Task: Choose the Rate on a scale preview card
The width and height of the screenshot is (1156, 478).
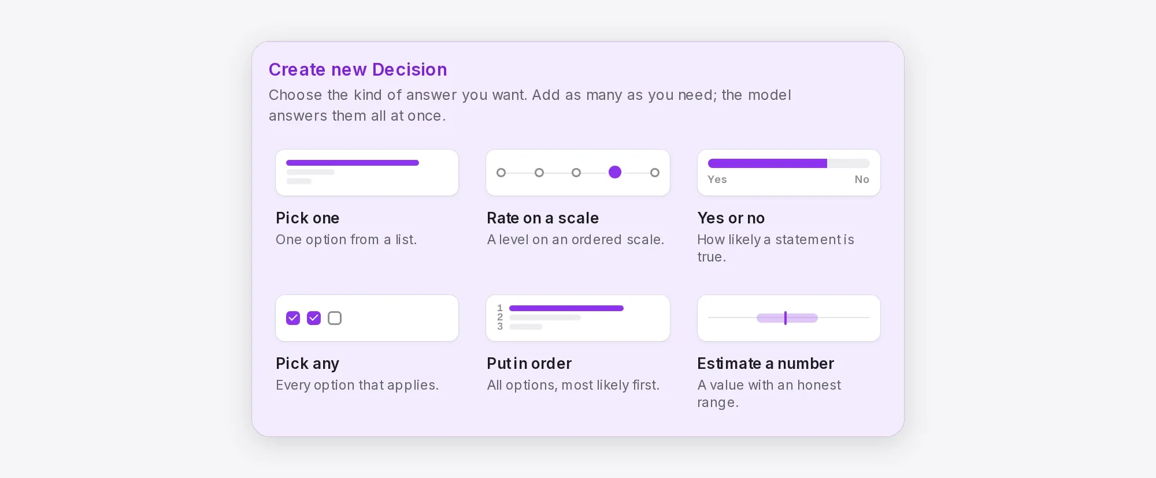Action: tap(578, 173)
